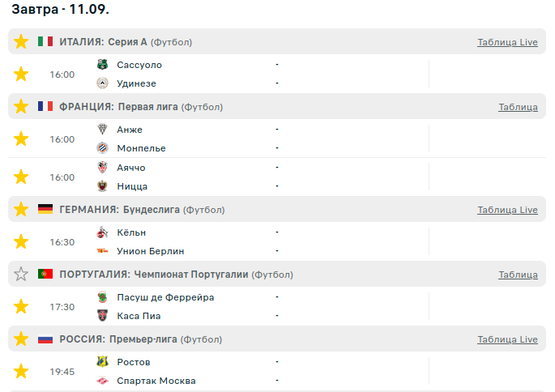Viewport: 555px width, 392px height.
Task: Click the Spartak Moscow emblem
Action: pyautogui.click(x=102, y=381)
